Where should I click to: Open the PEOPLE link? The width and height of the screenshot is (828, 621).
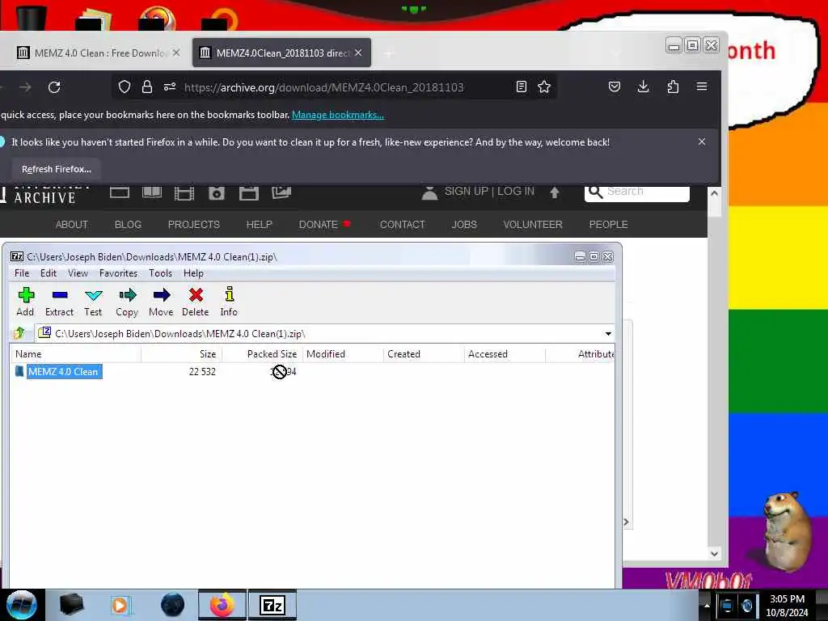(608, 225)
